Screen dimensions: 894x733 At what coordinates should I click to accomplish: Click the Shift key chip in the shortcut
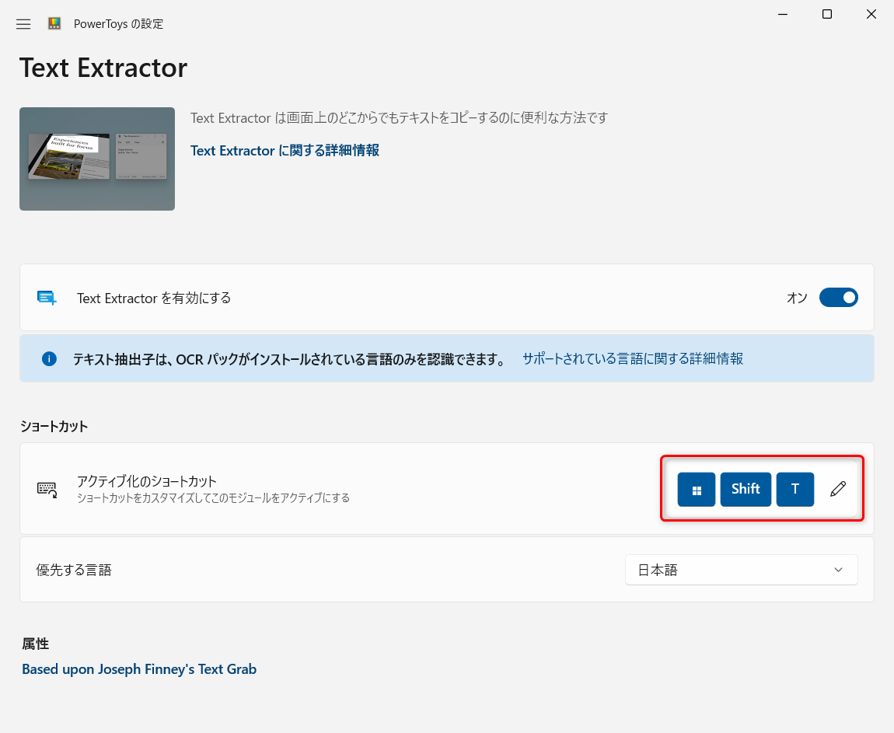pos(746,489)
